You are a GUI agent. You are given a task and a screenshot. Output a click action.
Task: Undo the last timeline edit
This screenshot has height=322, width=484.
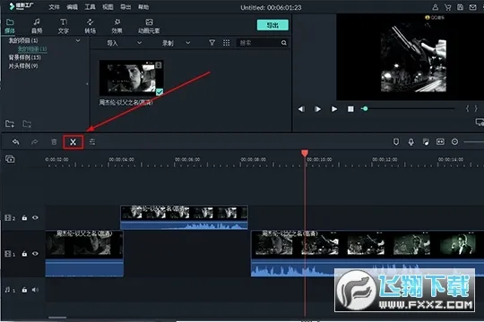point(16,142)
